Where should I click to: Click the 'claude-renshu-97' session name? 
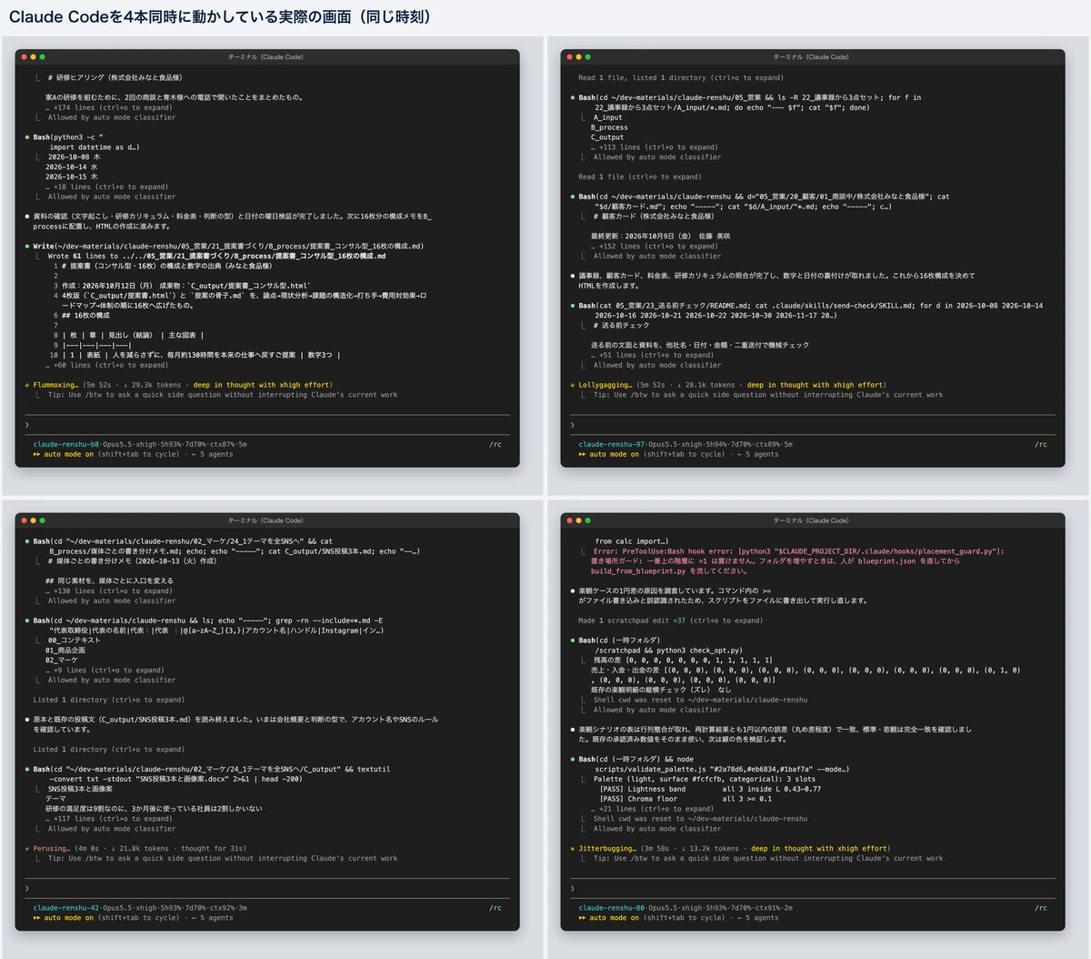(x=612, y=444)
